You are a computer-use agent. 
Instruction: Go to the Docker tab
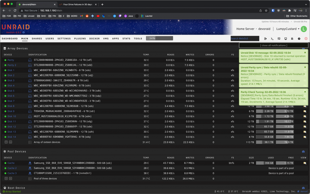pos(95,38)
